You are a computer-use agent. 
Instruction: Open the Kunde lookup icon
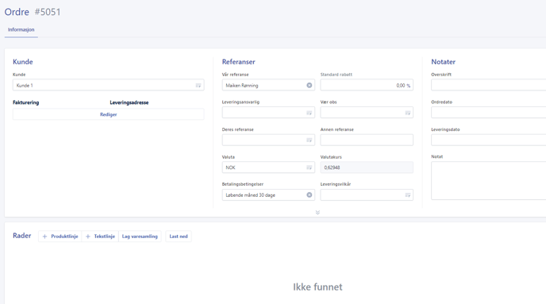(x=198, y=85)
